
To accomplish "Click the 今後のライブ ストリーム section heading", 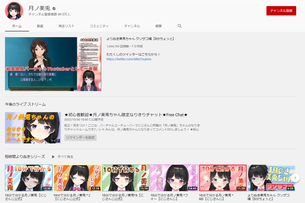I will pos(25,104).
